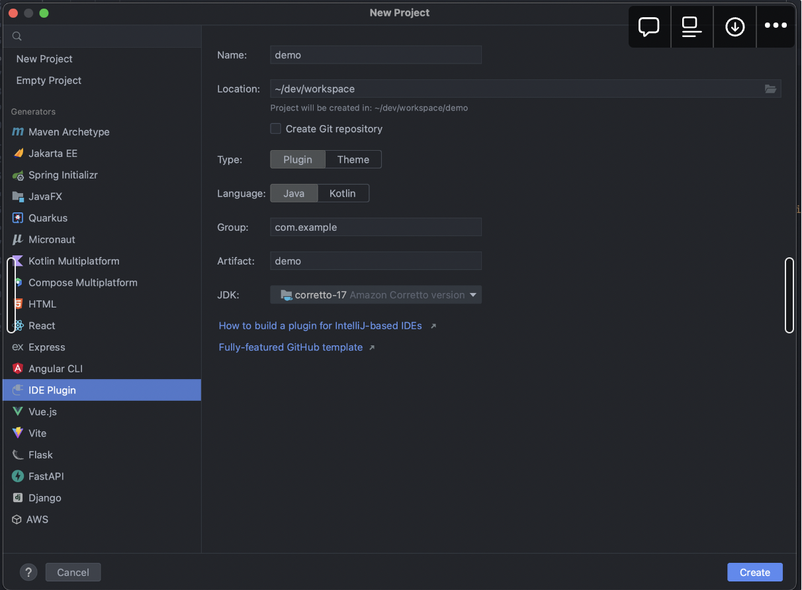Screen dimensions: 802x590
Task: Click the Angular CLI shield icon
Action: coord(18,369)
